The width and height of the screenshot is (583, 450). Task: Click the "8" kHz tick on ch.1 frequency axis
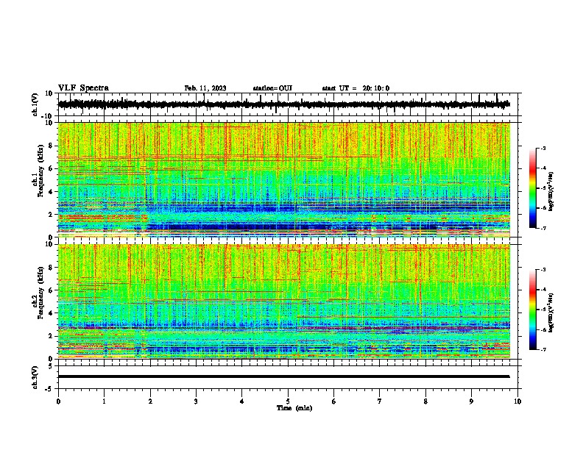coord(51,146)
